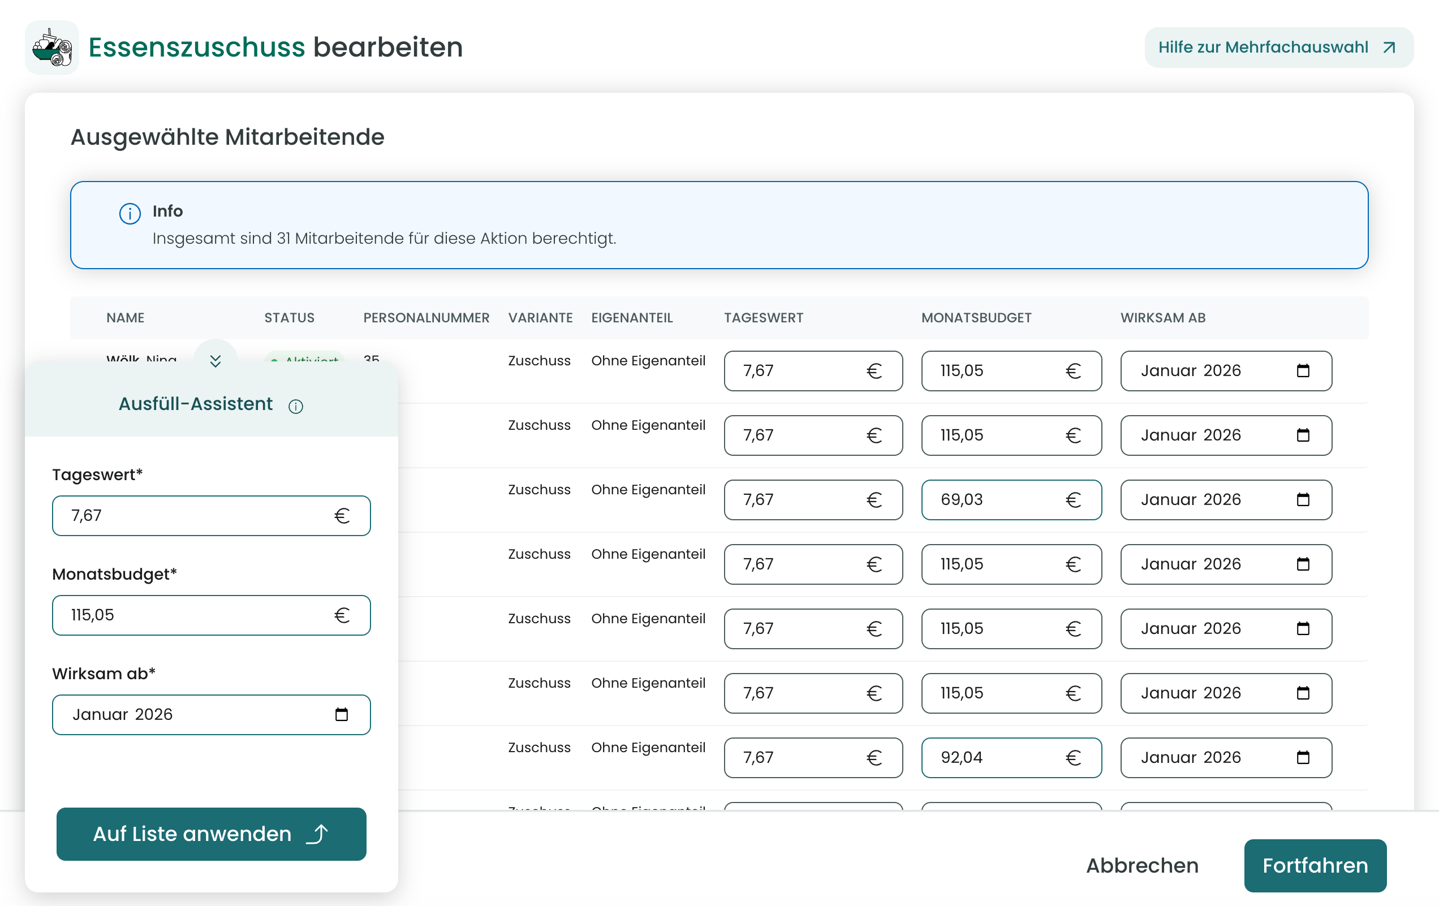Click the Auf Liste anwenden button
The width and height of the screenshot is (1439, 906).
(x=211, y=834)
